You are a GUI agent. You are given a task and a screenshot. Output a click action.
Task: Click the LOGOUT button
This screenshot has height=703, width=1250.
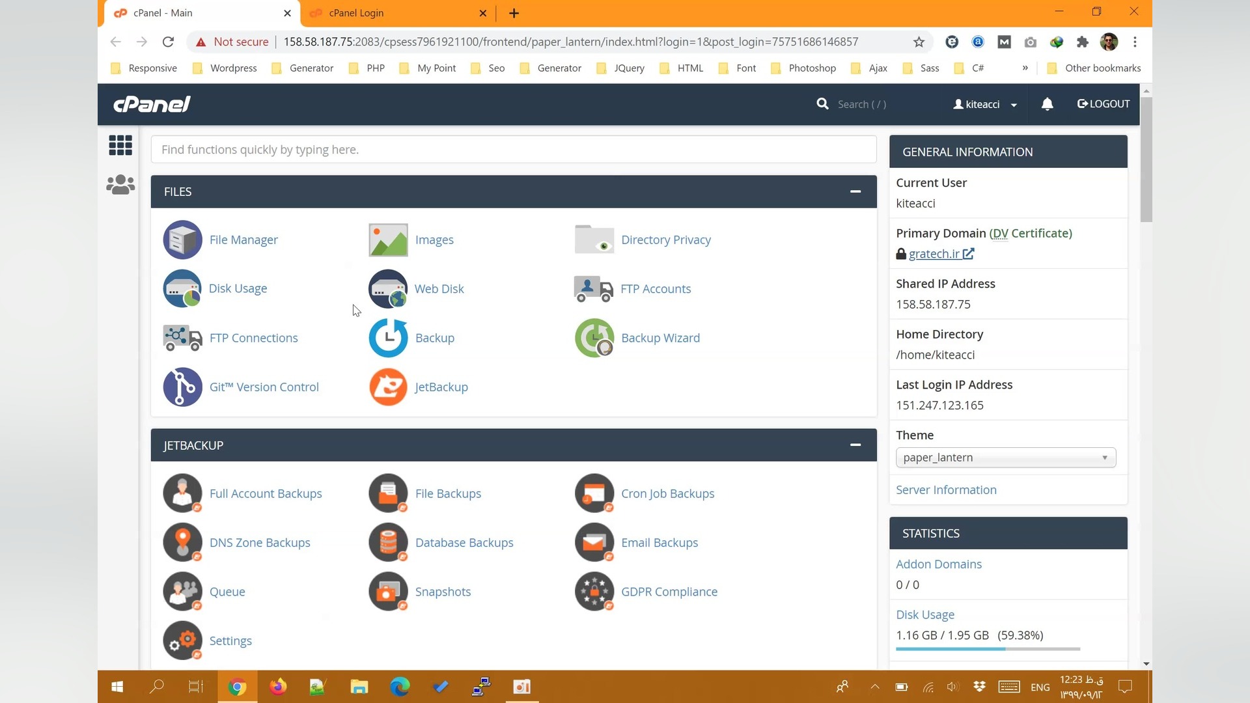click(1104, 104)
